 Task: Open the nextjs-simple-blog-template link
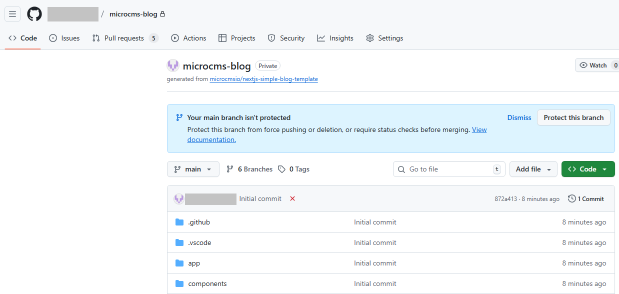pos(263,79)
